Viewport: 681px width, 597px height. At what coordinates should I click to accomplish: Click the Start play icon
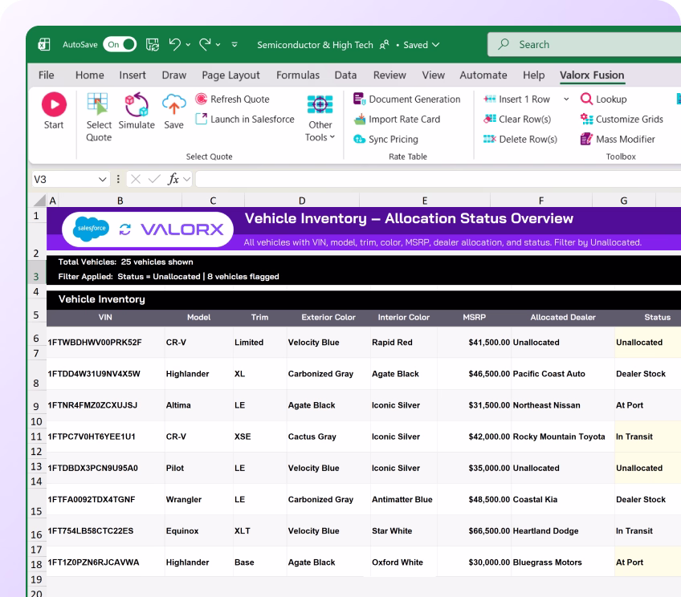coord(54,104)
